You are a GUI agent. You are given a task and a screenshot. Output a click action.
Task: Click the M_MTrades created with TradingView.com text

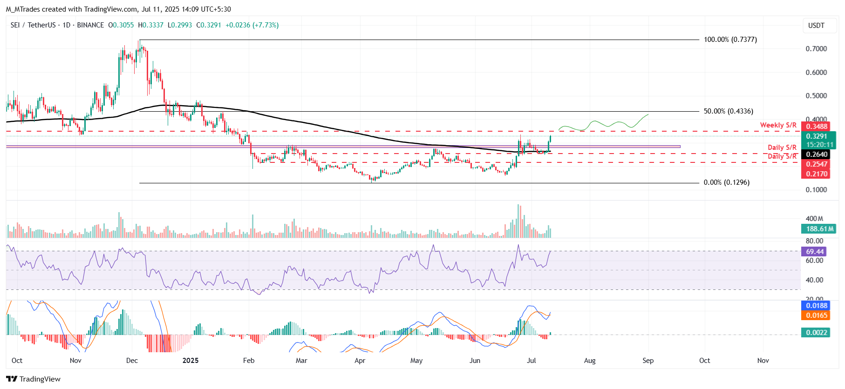[118, 9]
